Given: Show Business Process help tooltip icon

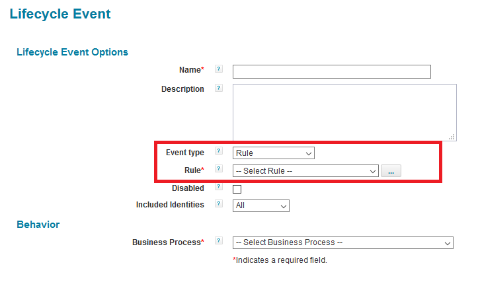Looking at the screenshot, I should pyautogui.click(x=219, y=242).
